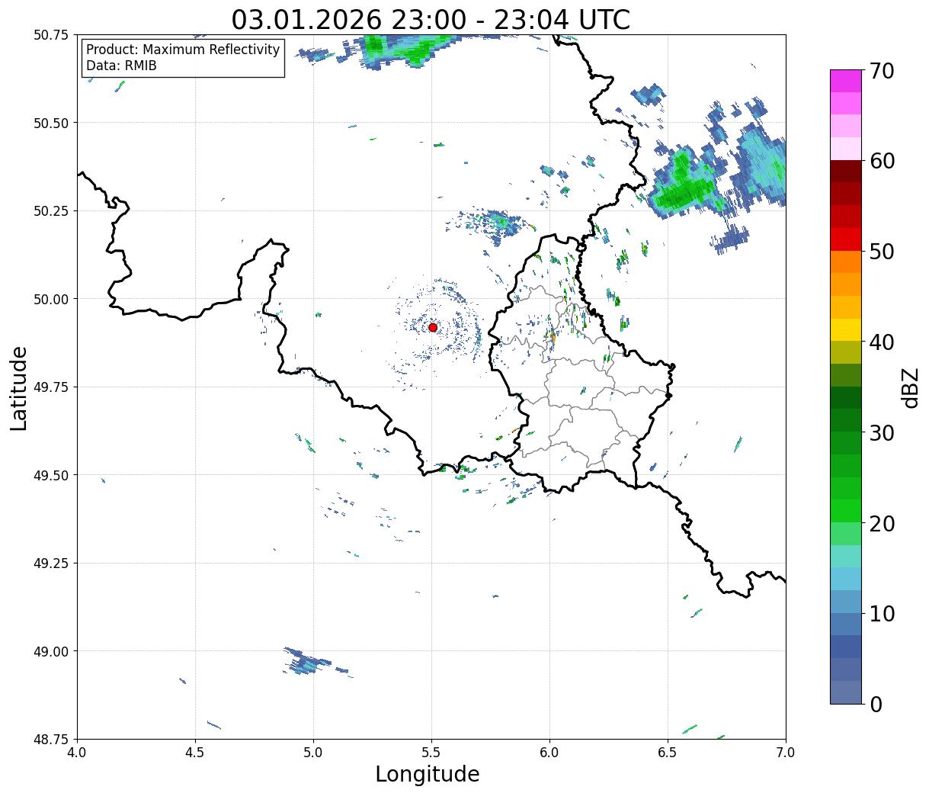
Task: Click the latitude tick label 48.75
Action: (51, 739)
